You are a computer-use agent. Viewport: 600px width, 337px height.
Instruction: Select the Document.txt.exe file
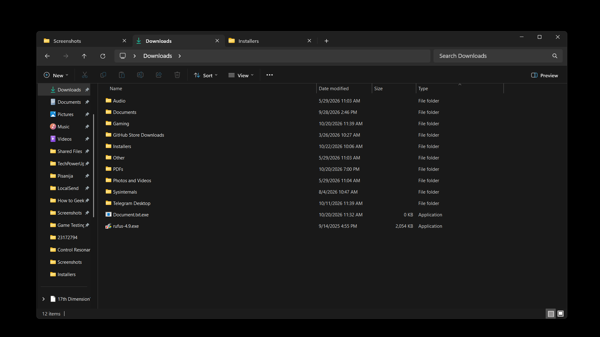click(x=131, y=215)
